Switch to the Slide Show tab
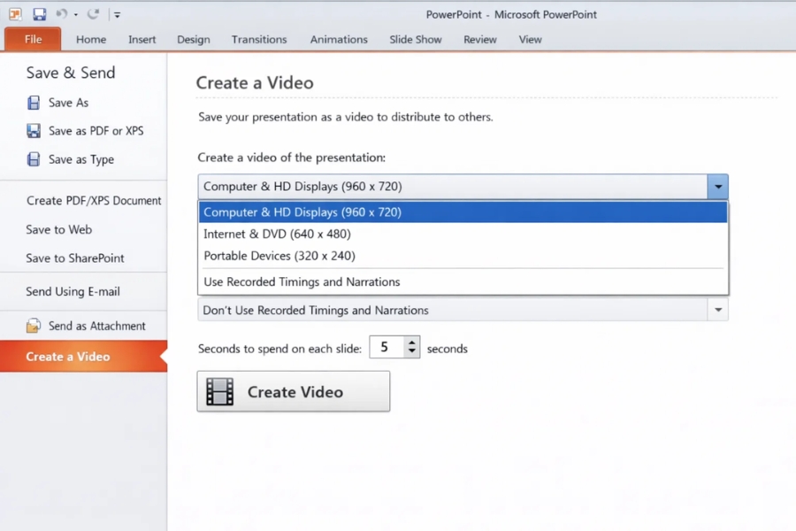796x531 pixels. click(x=416, y=39)
